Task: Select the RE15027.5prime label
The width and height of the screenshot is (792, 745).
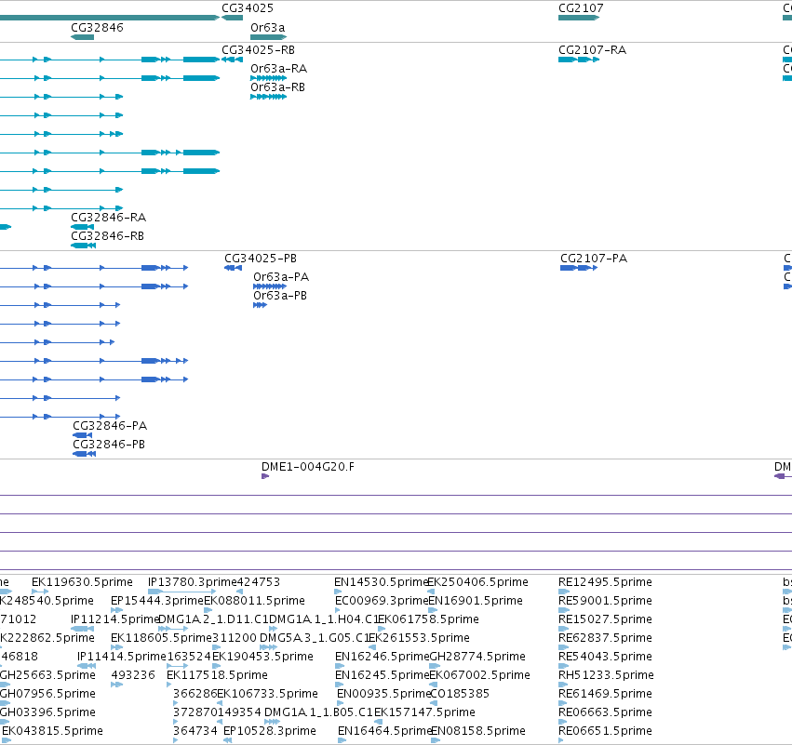Action: pos(605,619)
